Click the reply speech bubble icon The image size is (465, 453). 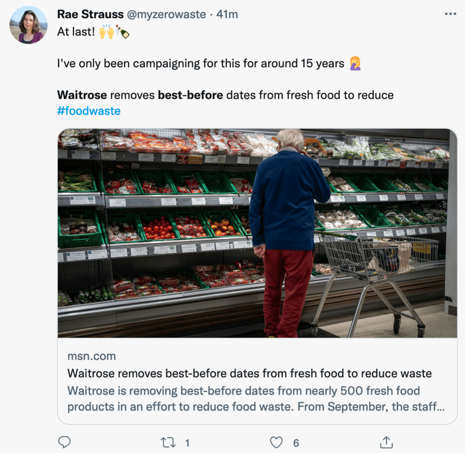(65, 442)
